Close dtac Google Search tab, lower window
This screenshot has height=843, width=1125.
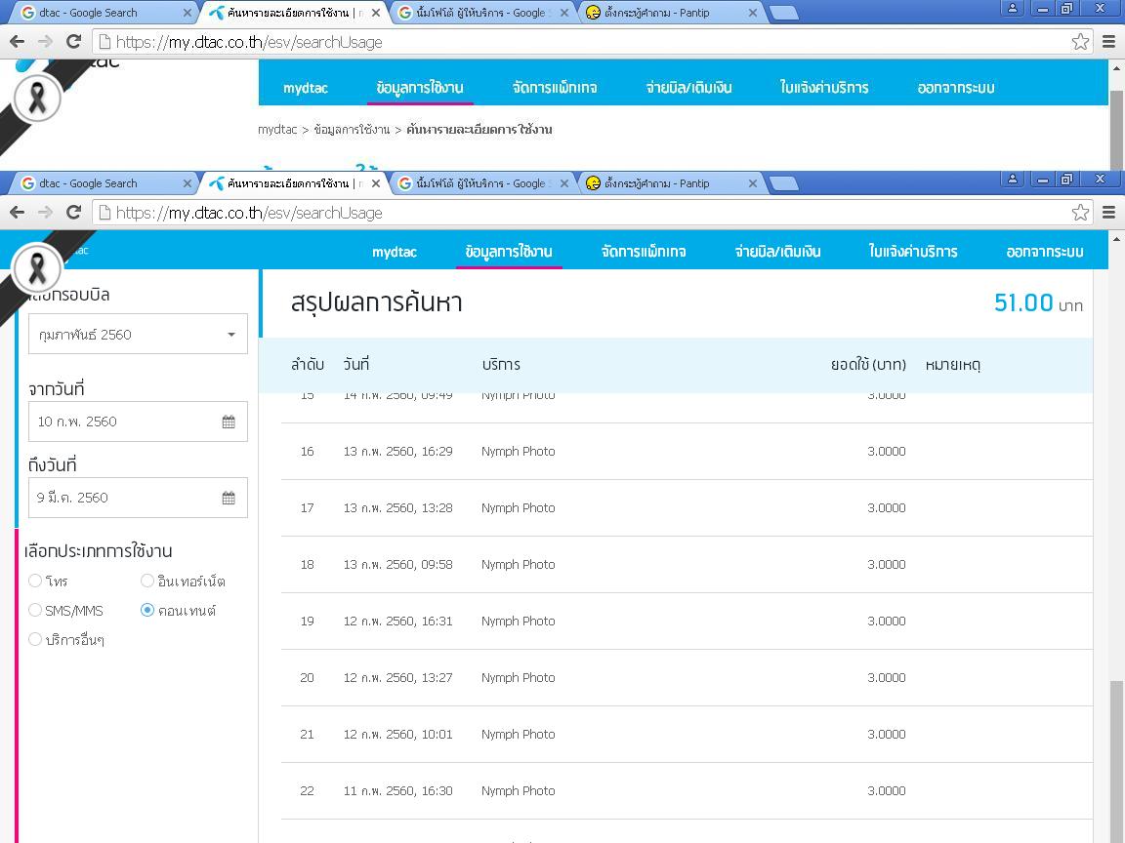coord(187,183)
